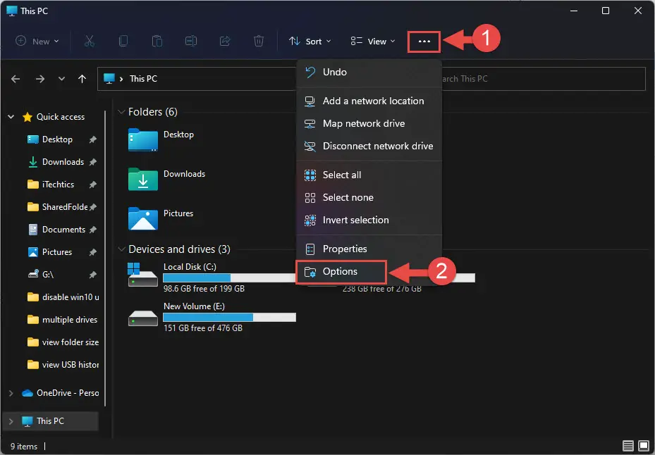The image size is (655, 455).
Task: Click the Delete trash can icon
Action: 259,42
